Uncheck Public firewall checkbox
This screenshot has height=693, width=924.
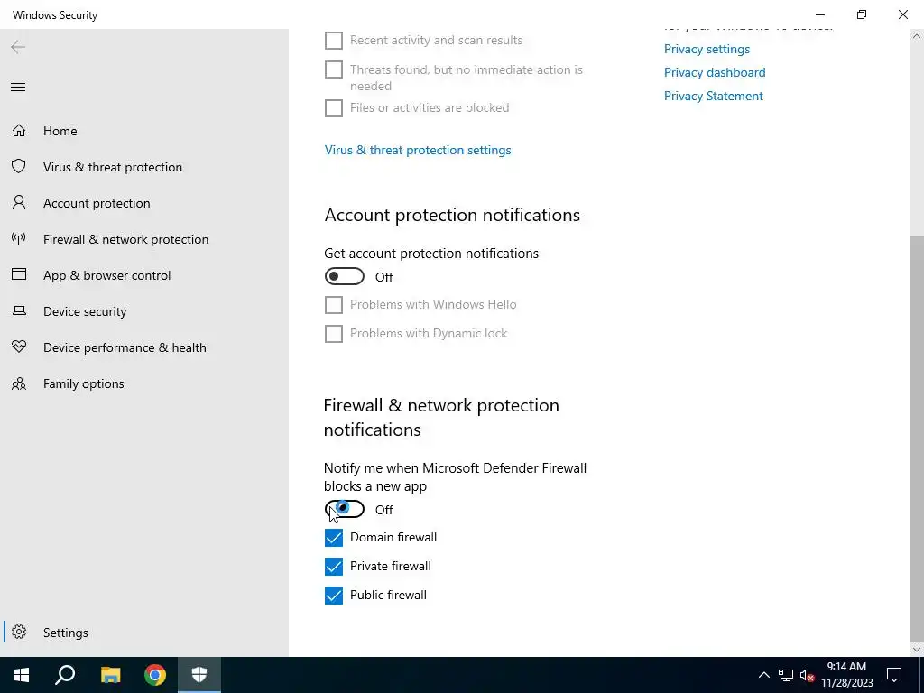click(334, 596)
